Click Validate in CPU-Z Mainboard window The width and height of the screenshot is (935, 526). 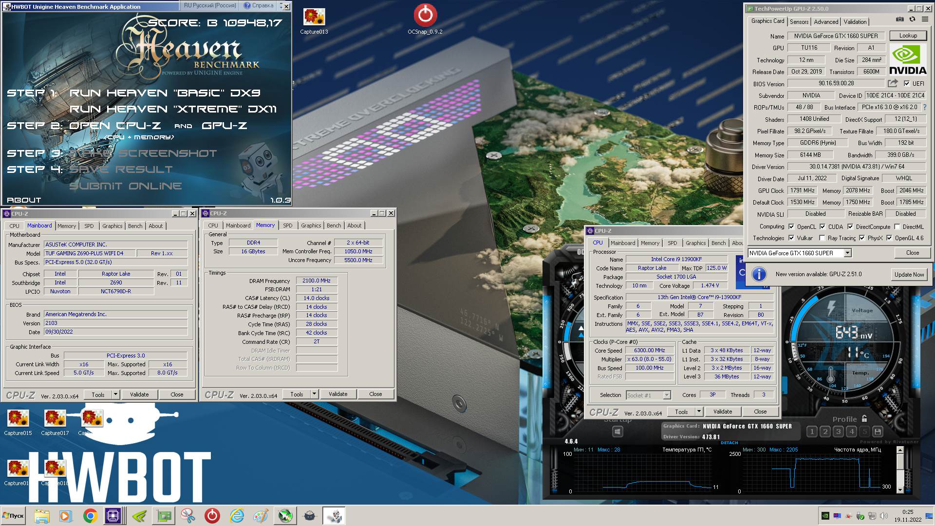[139, 394]
